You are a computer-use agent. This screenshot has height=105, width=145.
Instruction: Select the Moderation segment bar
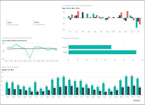tap(102, 52)
